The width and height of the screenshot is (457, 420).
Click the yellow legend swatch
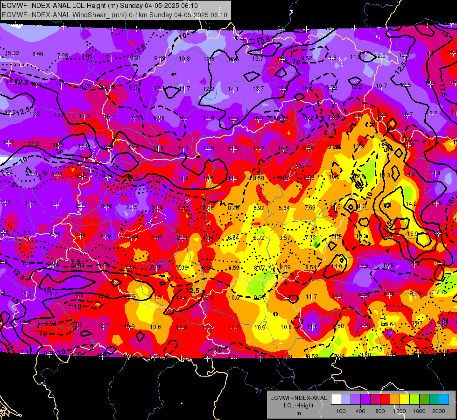click(405, 399)
